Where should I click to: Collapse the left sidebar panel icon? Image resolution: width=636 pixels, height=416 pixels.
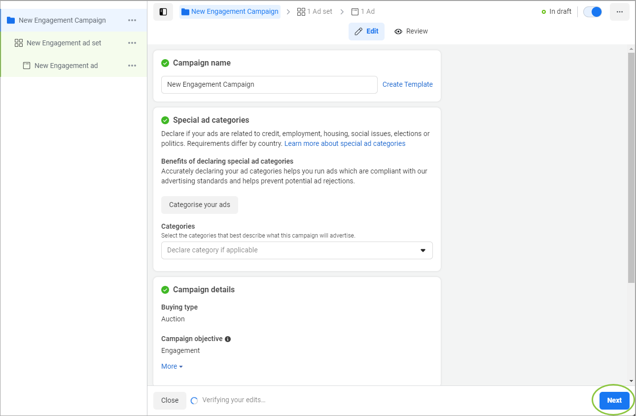(163, 12)
